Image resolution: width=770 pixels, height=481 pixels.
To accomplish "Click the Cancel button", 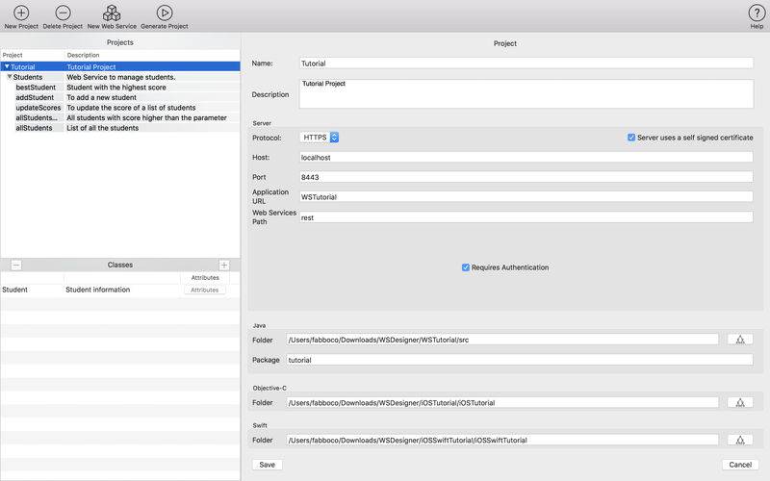I will (740, 465).
